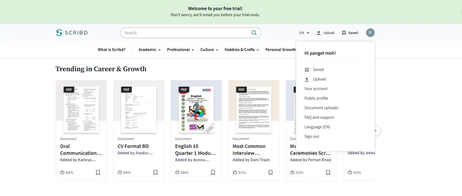Bookmark the Ceremonies Script document
Screen dimensions: 462x196
328,173
